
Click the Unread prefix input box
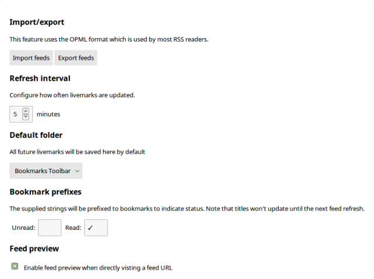point(50,228)
